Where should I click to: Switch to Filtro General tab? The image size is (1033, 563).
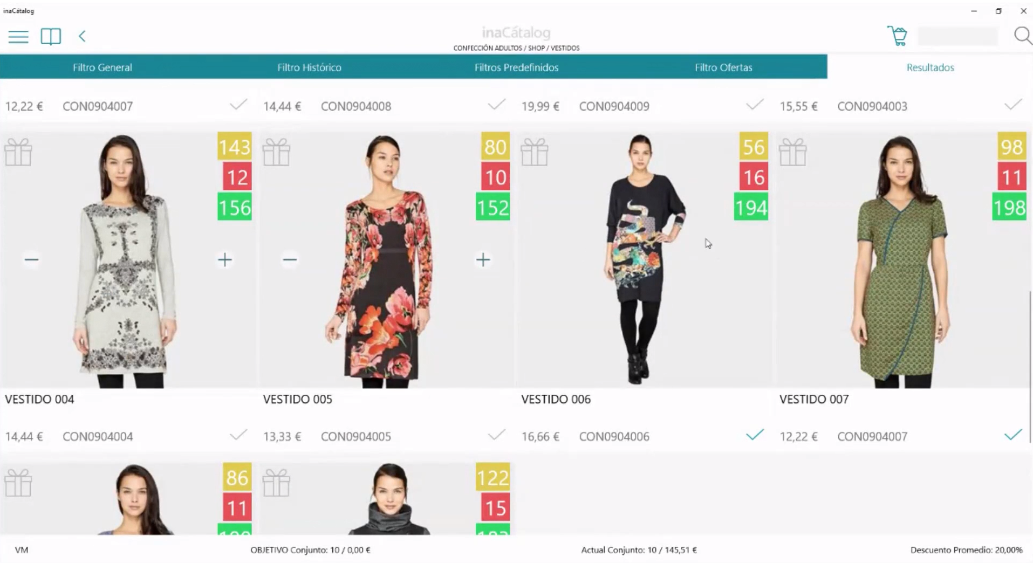pos(102,67)
